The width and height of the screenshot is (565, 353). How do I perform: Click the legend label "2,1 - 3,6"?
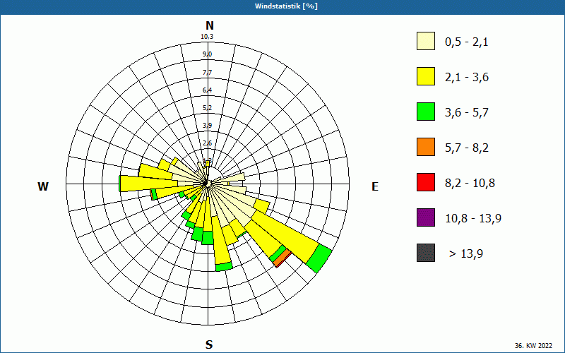tap(467, 78)
